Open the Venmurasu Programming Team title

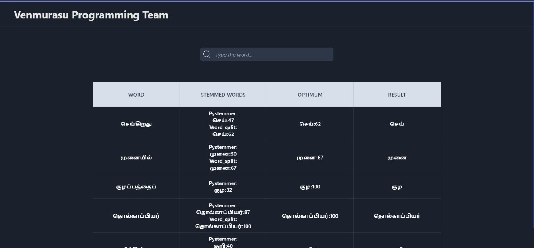click(91, 15)
